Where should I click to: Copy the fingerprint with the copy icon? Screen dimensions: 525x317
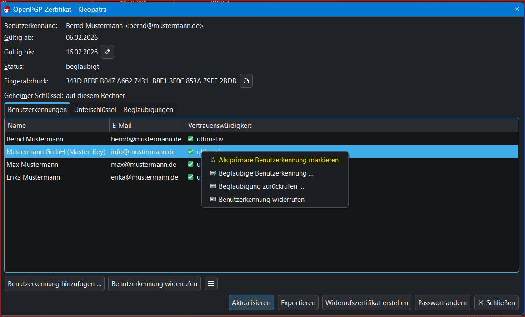coord(246,81)
